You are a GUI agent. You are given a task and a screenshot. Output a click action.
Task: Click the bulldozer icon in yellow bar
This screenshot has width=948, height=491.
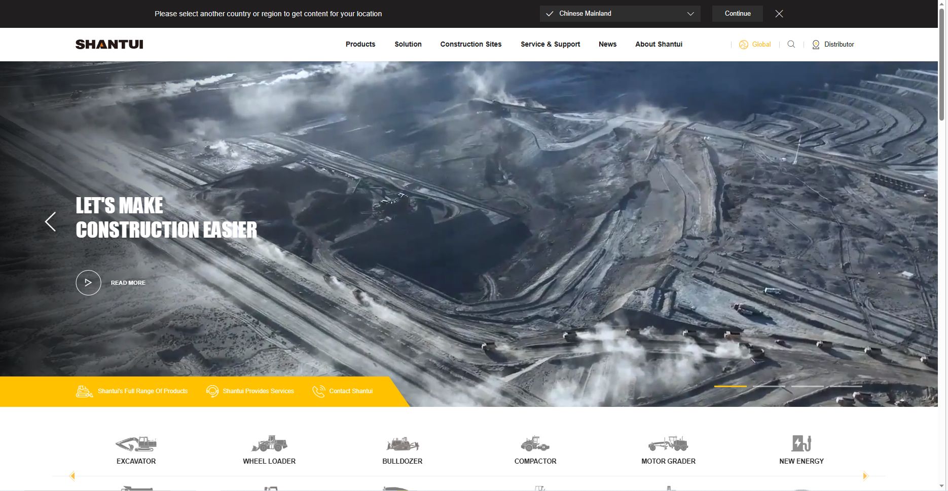coord(84,391)
